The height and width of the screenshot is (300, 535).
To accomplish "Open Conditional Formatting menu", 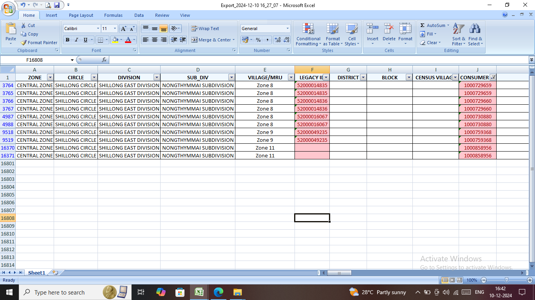I will coord(308,34).
